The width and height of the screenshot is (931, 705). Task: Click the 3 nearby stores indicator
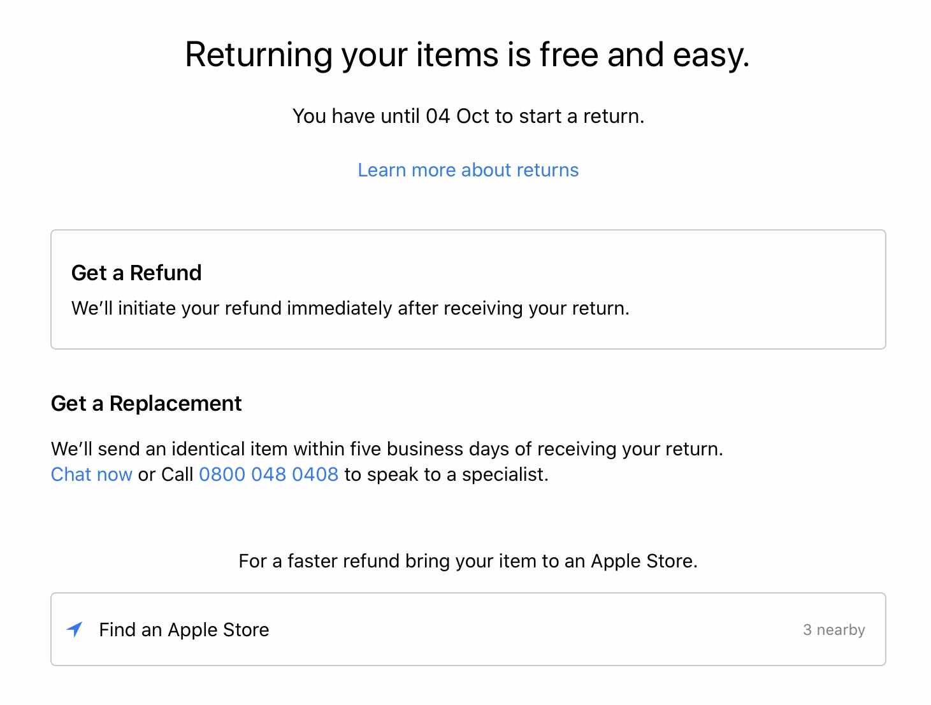[834, 630]
